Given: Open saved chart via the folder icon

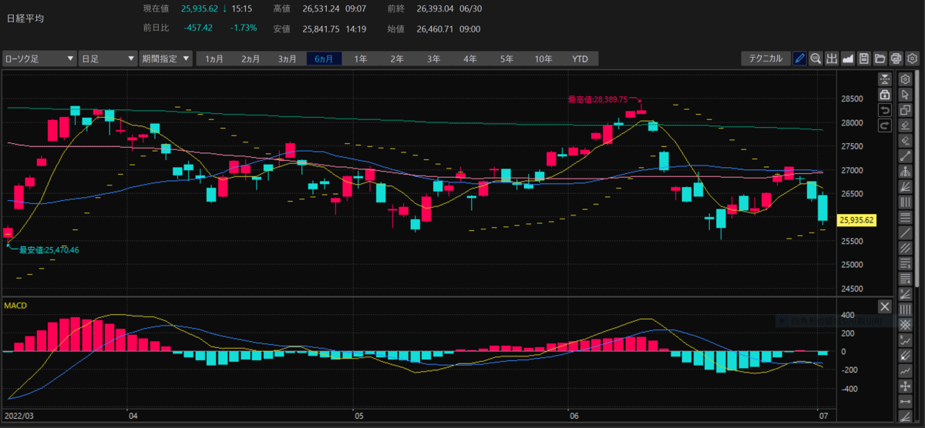Looking at the screenshot, I should pos(880,59).
